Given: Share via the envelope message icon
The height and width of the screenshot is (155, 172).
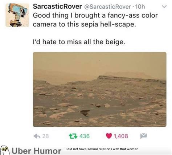Looking at the screenshot, I should point(144,136).
